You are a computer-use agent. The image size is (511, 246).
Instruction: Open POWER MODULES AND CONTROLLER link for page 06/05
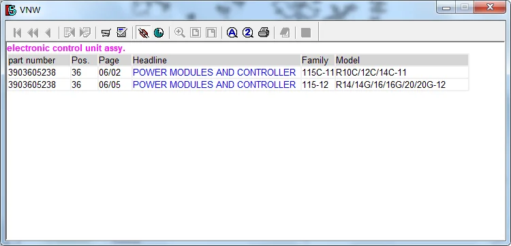click(214, 84)
